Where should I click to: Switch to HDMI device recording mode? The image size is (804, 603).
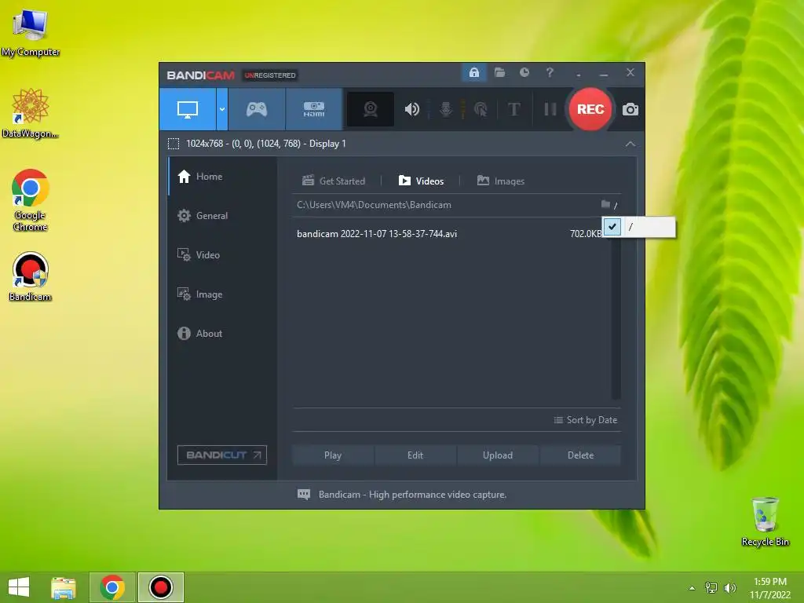(314, 109)
